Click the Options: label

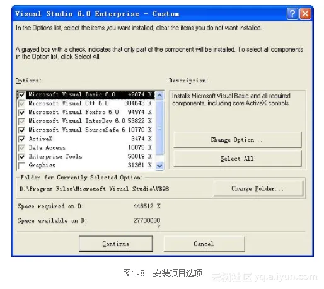pos(28,81)
